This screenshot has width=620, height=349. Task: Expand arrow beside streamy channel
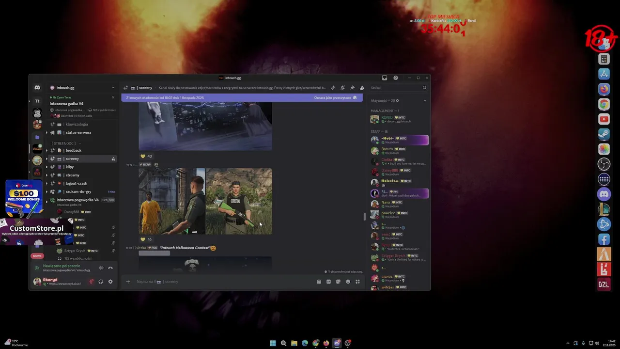pos(47,175)
